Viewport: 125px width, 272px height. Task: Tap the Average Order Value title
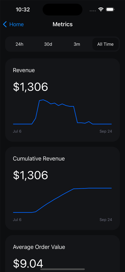tap(39, 247)
